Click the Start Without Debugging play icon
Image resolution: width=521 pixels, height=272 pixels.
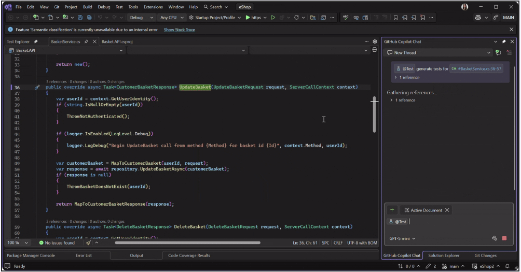point(273,18)
